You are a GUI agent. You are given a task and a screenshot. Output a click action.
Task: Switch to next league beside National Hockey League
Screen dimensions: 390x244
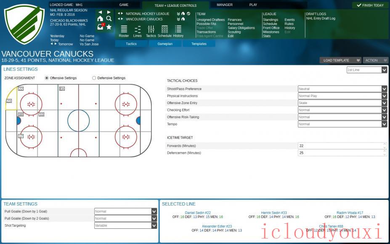click(x=122, y=13)
